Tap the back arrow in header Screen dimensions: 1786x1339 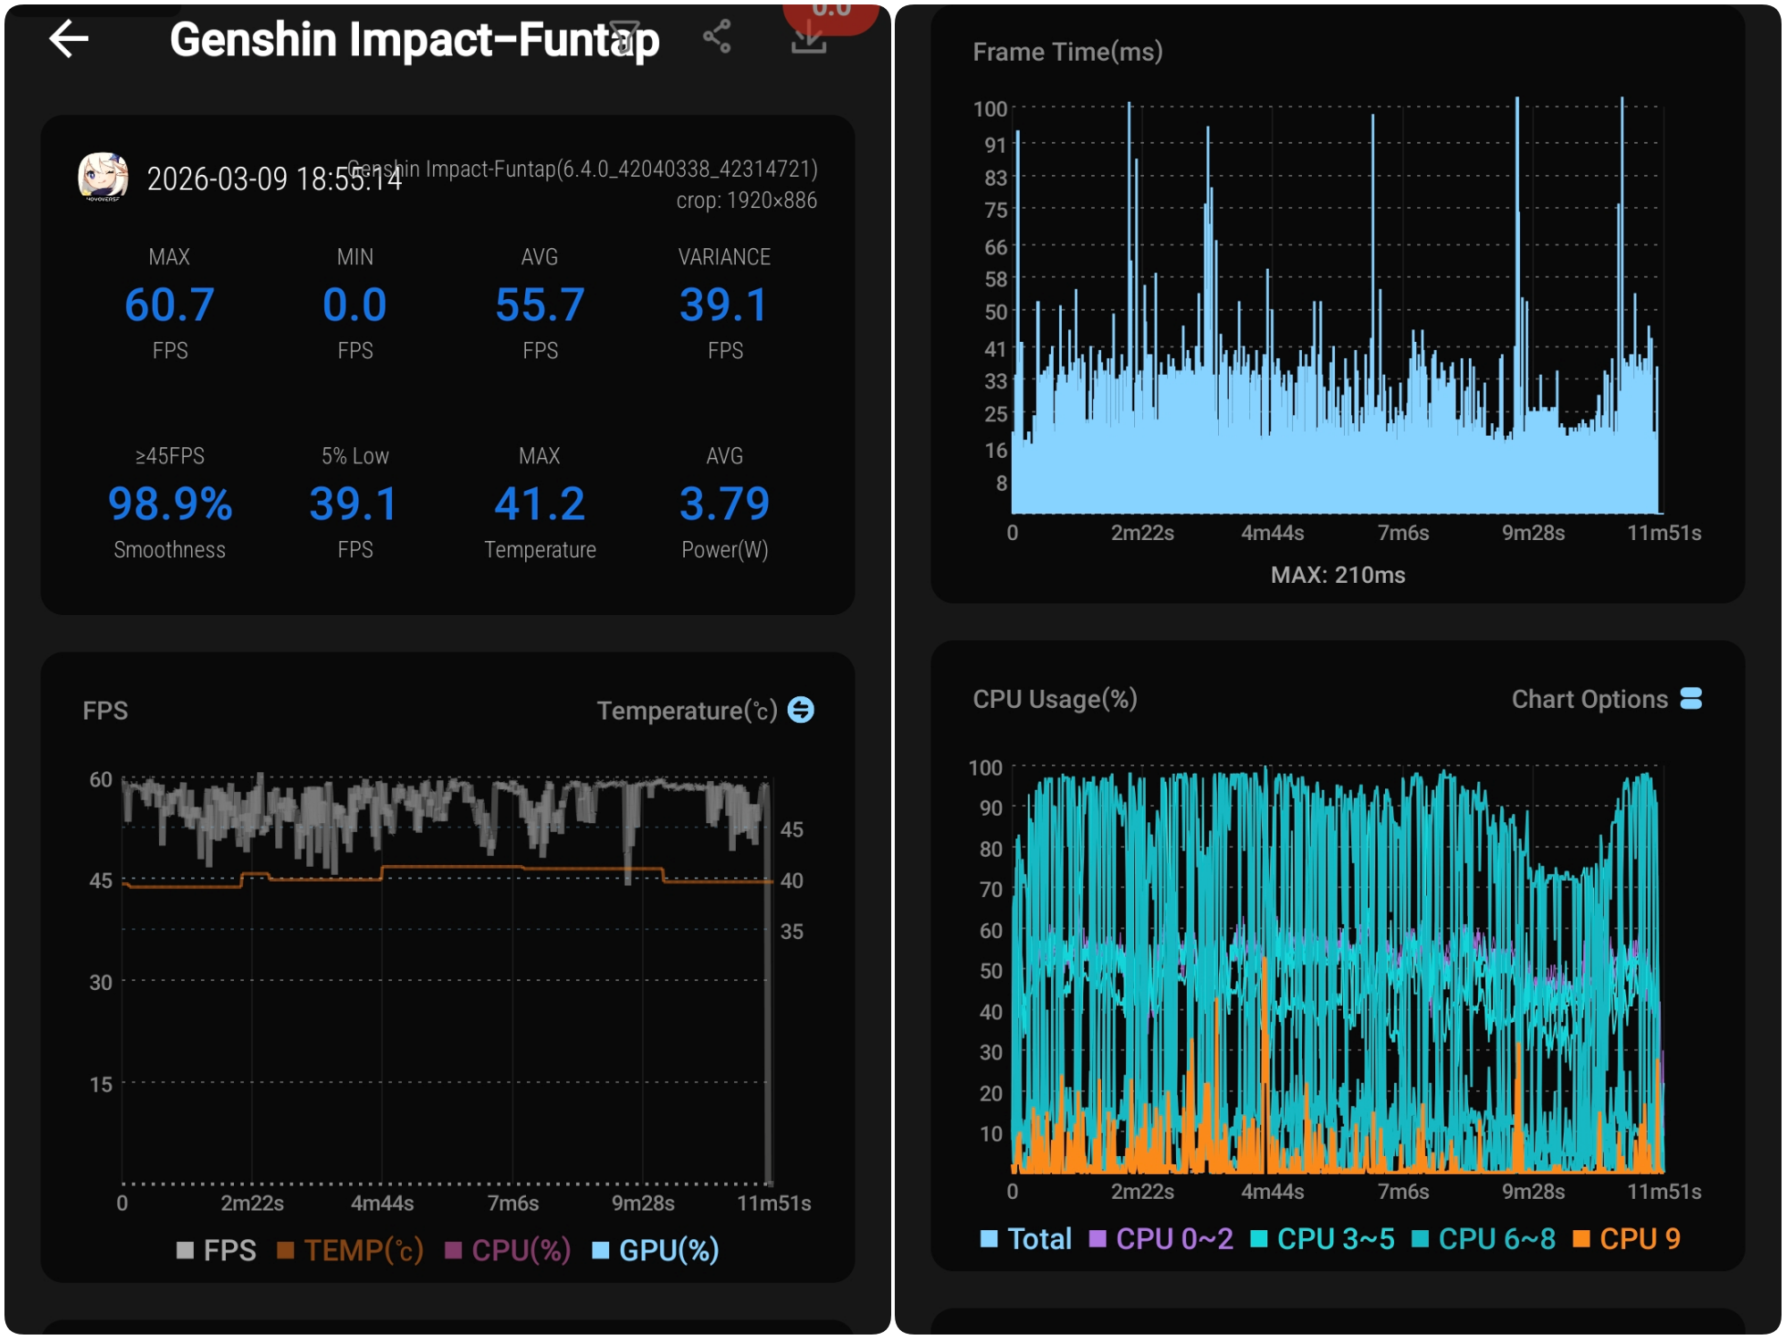point(69,39)
